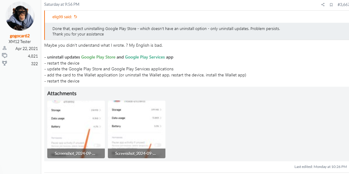Click the quoted text 'Done that, expect uninstalling'
The image size is (349, 174).
click(78, 29)
